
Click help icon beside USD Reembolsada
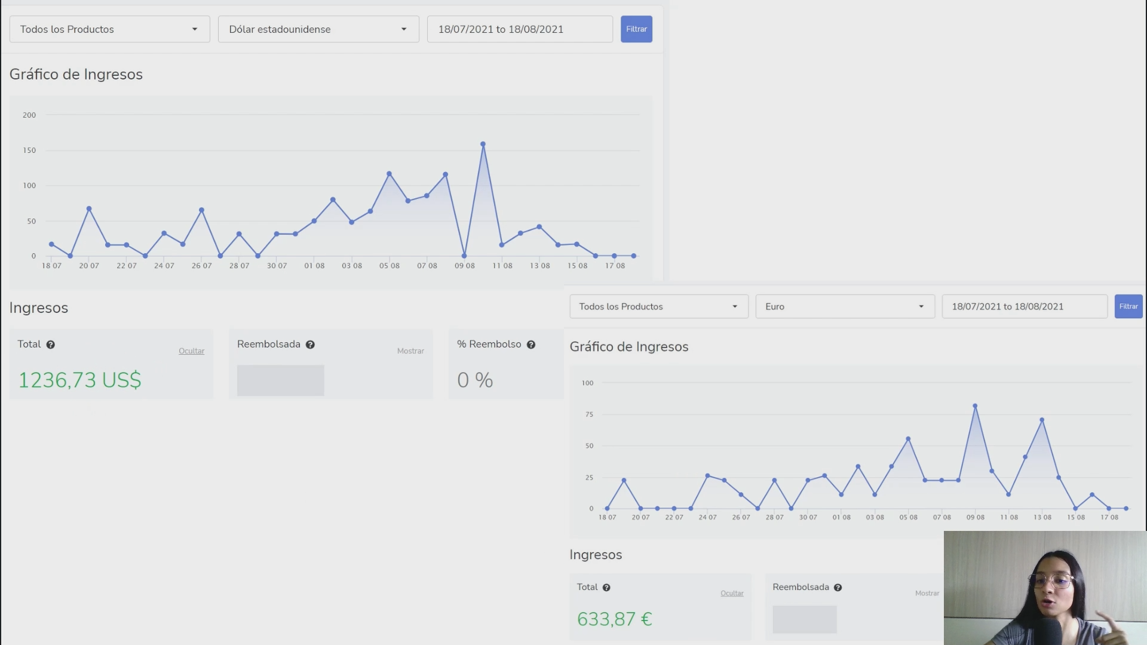pos(310,345)
